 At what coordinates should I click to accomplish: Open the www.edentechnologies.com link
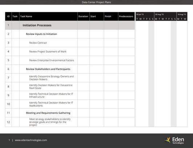pyautogui.click(x=31, y=140)
